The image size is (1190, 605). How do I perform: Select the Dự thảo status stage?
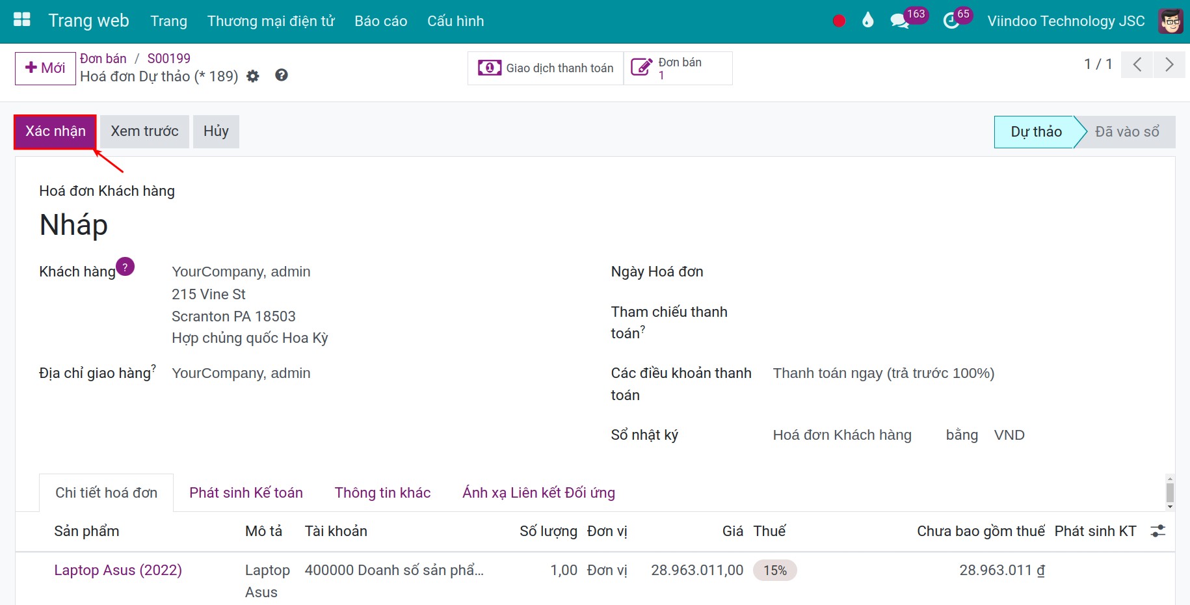[x=1036, y=132]
